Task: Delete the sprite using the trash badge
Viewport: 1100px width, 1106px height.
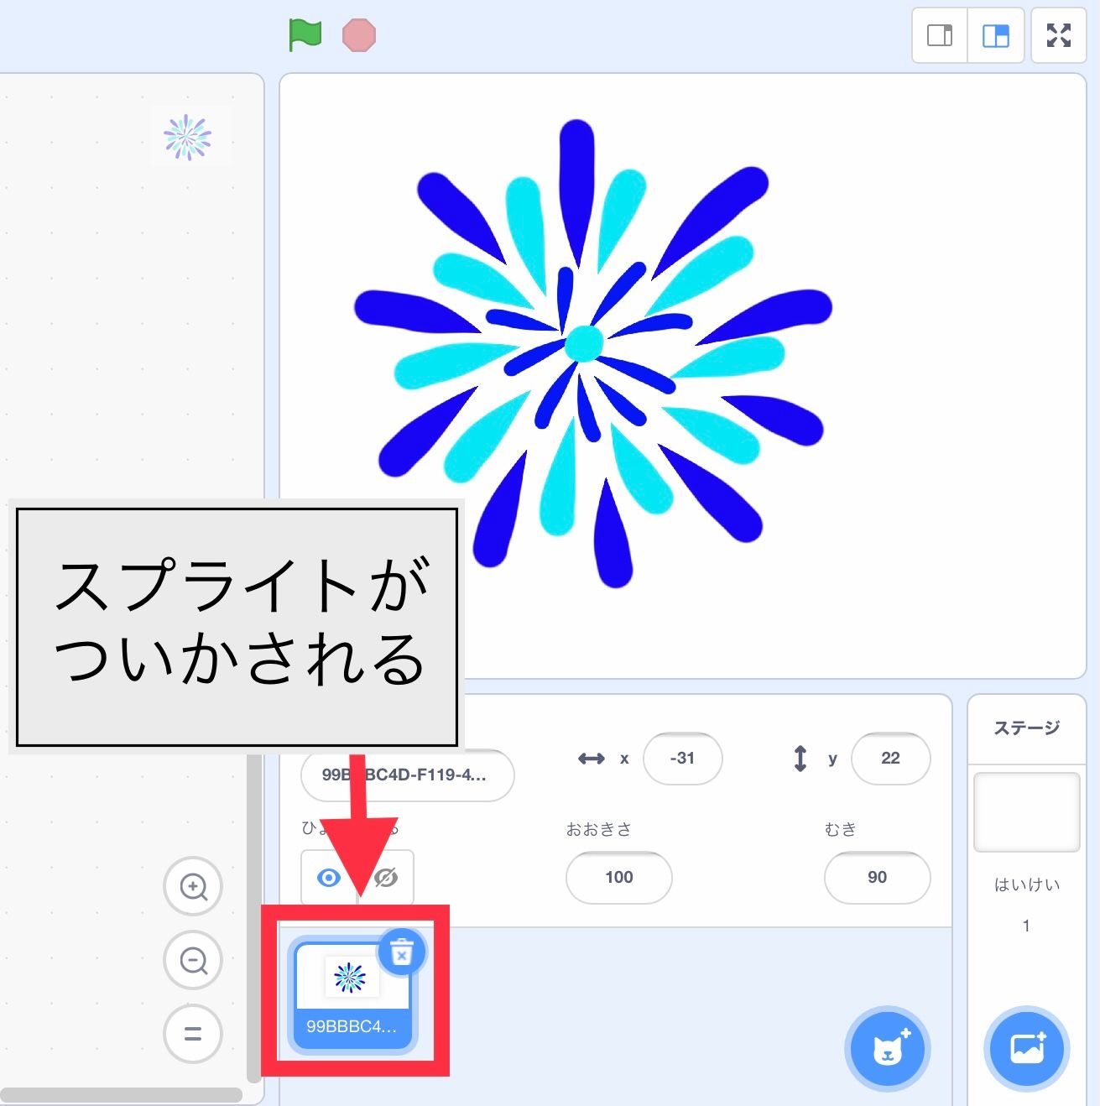Action: pos(402,953)
